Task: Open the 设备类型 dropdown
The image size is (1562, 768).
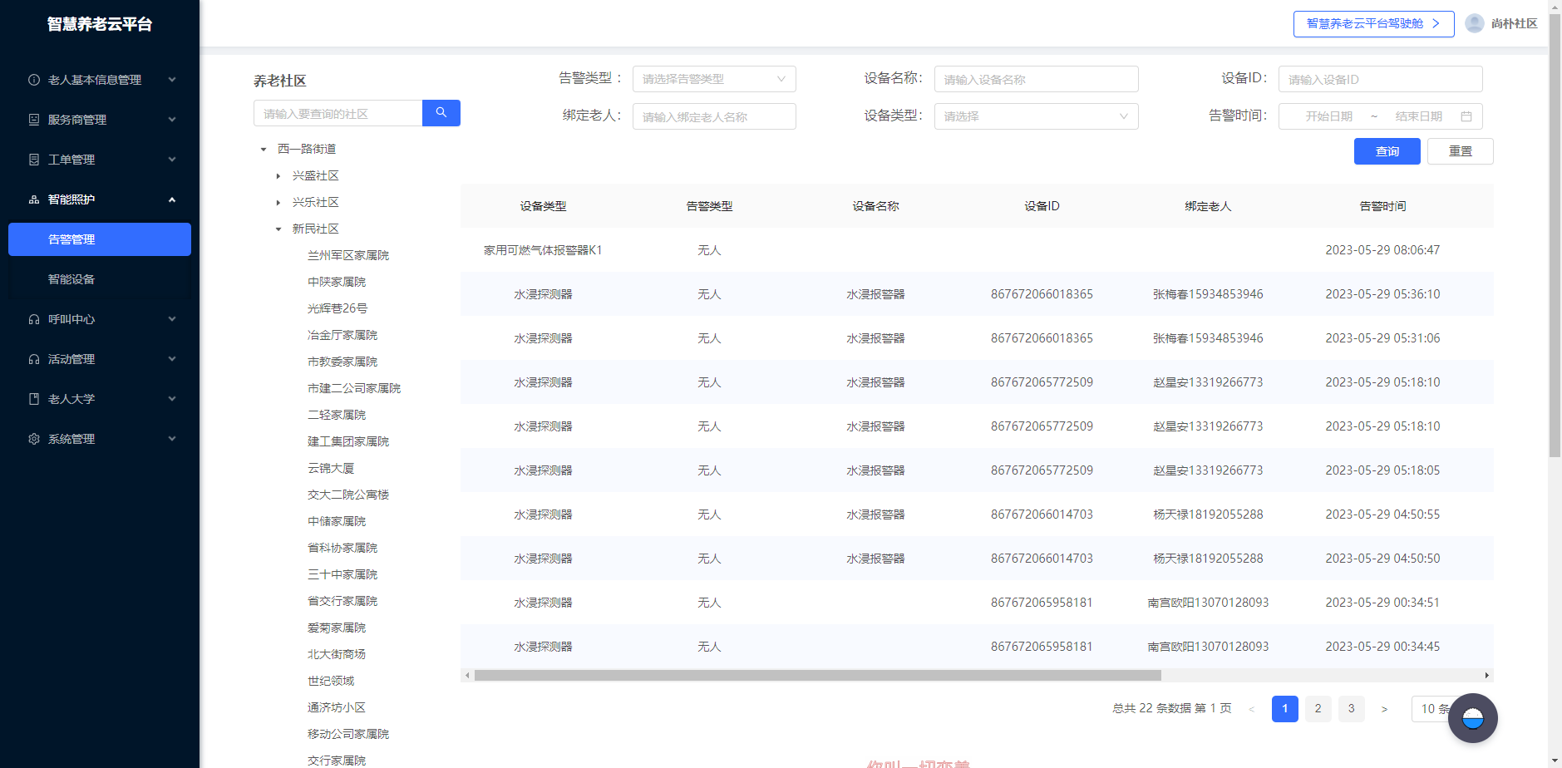Action: [x=1036, y=116]
